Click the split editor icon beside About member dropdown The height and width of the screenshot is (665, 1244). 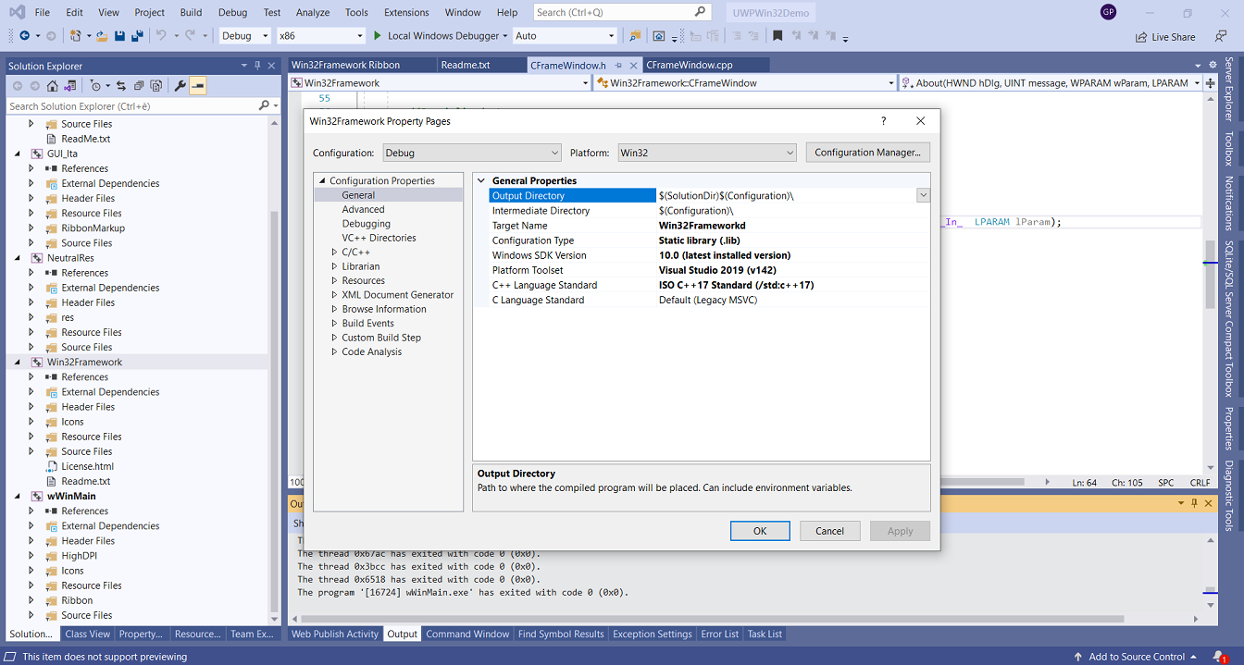pyautogui.click(x=1210, y=82)
